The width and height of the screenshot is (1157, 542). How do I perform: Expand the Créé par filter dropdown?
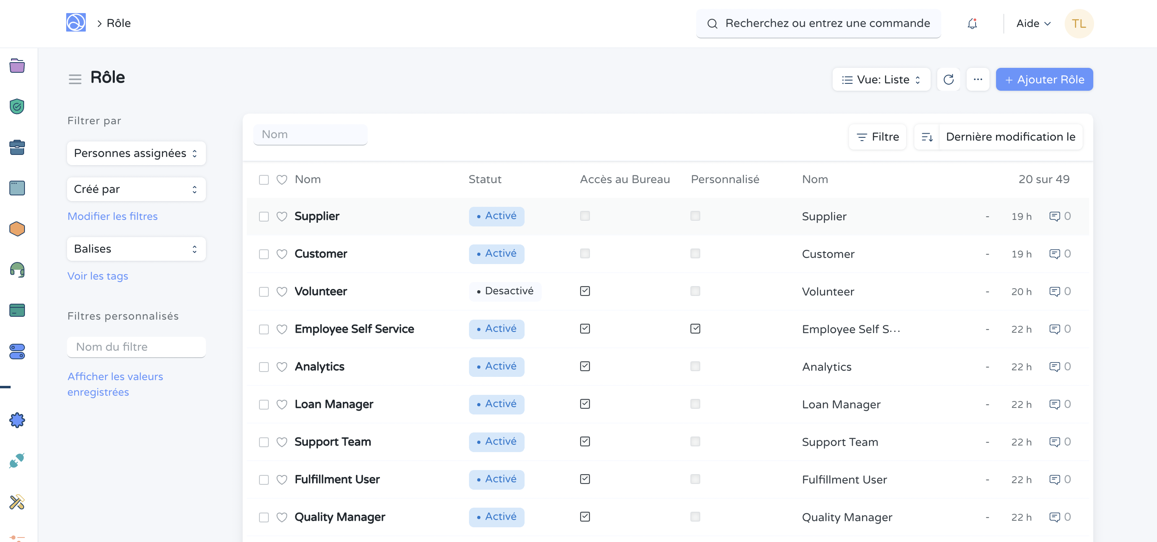coord(136,189)
